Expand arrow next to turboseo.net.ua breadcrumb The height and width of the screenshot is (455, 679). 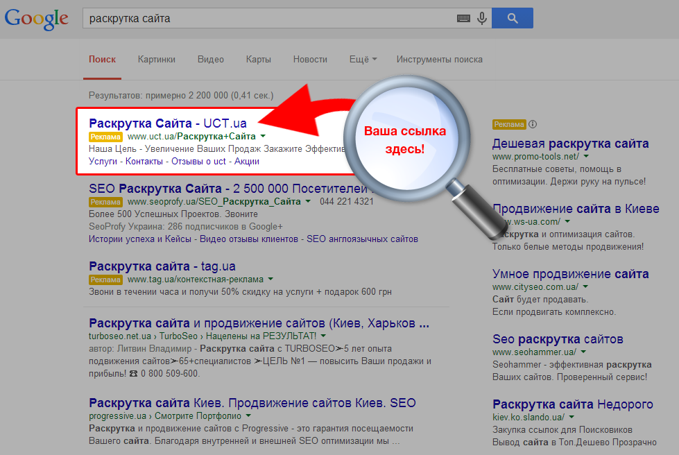[x=323, y=336]
